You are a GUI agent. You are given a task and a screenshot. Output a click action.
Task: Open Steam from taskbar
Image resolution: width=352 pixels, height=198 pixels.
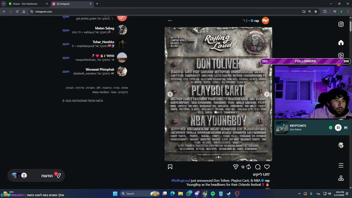[x=229, y=194]
